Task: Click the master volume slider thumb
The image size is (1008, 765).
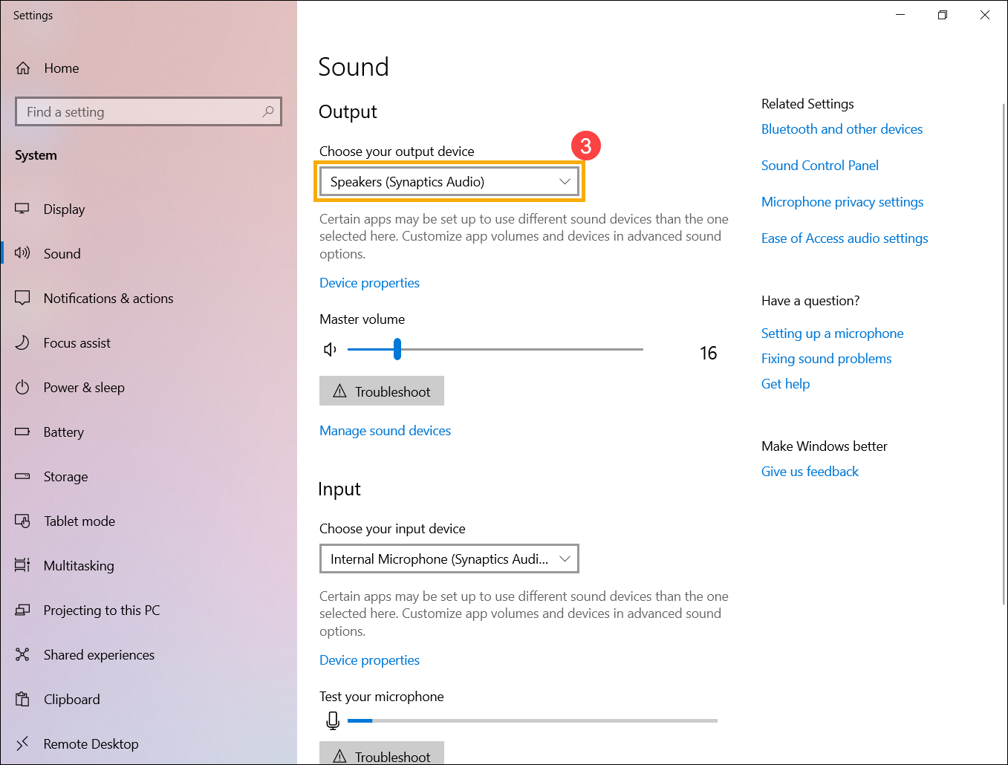Action: (397, 349)
